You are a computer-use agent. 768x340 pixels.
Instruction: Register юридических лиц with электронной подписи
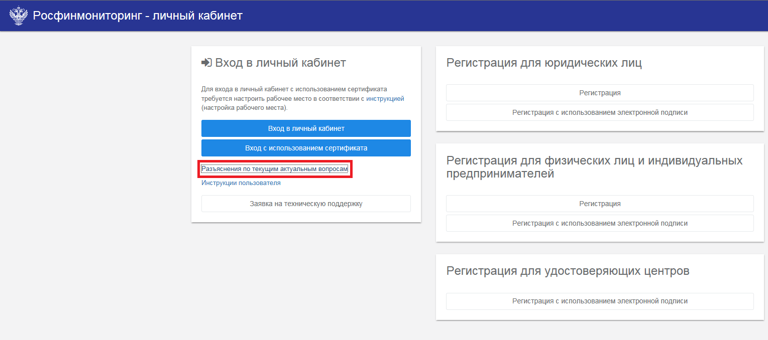coord(600,112)
